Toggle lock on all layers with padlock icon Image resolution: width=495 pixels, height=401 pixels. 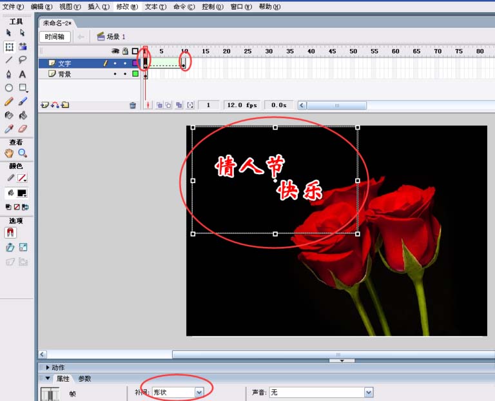click(x=125, y=51)
